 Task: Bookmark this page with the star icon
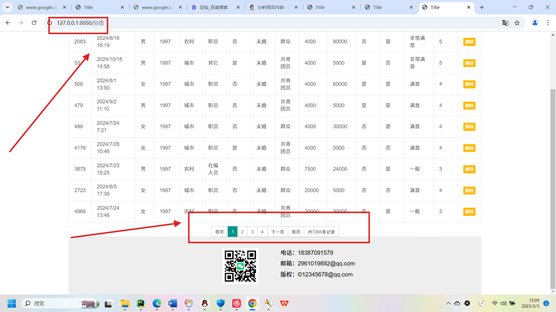coord(517,23)
